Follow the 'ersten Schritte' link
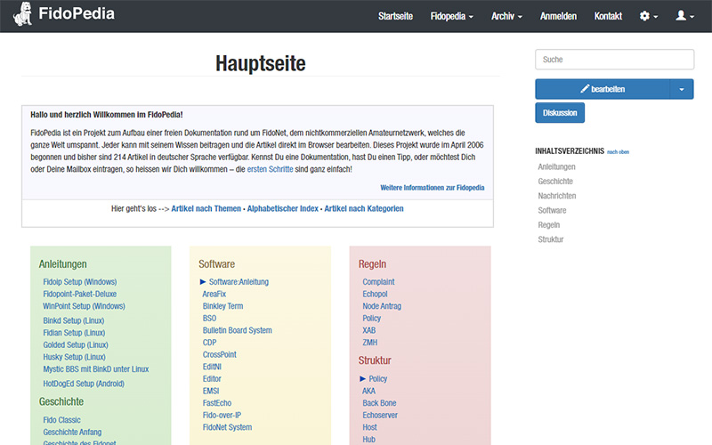Image resolution: width=712 pixels, height=445 pixels. coord(270,169)
